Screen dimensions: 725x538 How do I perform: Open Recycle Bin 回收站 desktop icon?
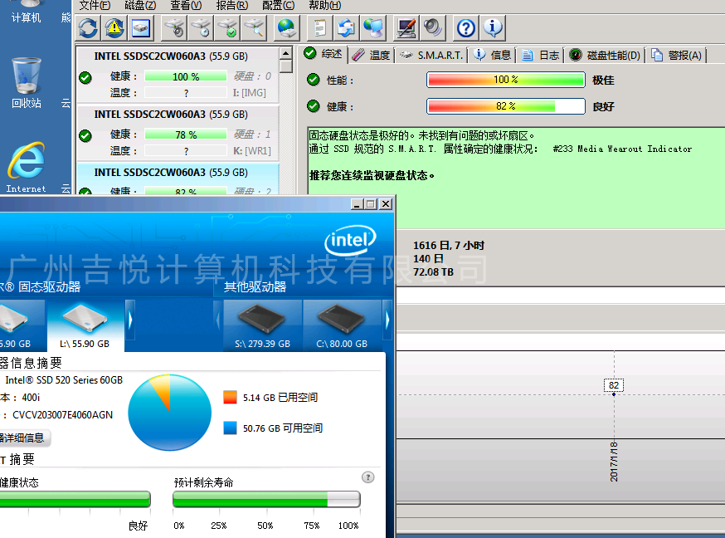tap(26, 83)
